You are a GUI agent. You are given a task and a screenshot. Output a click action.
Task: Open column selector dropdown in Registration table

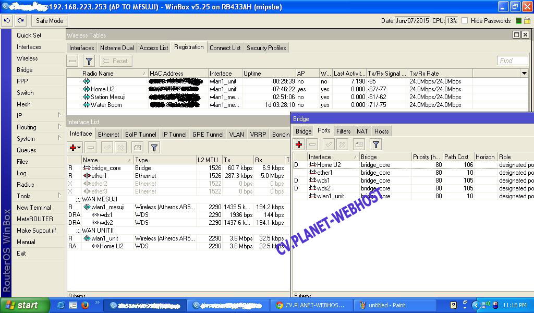(524, 74)
